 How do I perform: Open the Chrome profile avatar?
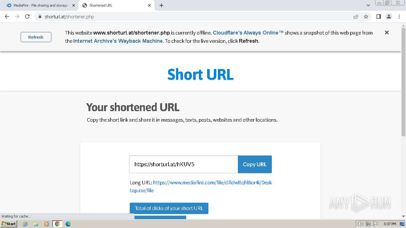pyautogui.click(x=389, y=16)
